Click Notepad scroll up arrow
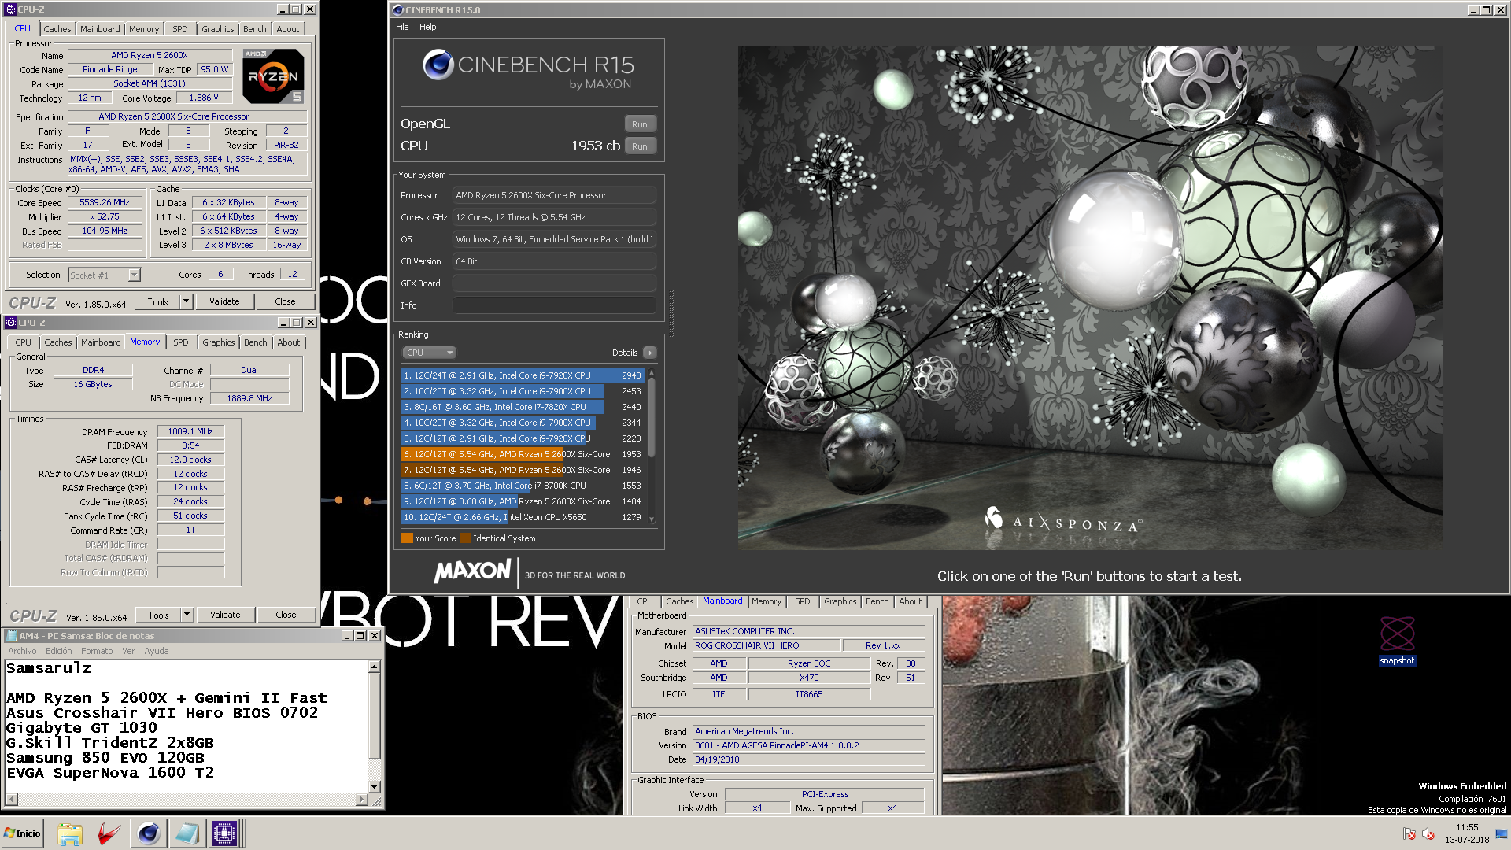This screenshot has height=850, width=1511. click(x=375, y=667)
